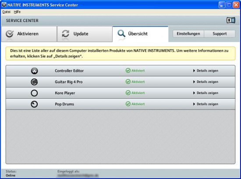Show details for Kore Player
241x179 pixels.
pos(206,93)
